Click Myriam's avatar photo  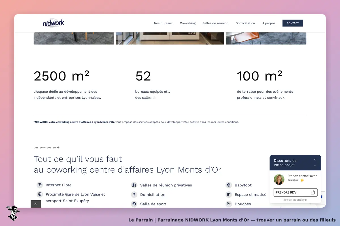(x=279, y=179)
